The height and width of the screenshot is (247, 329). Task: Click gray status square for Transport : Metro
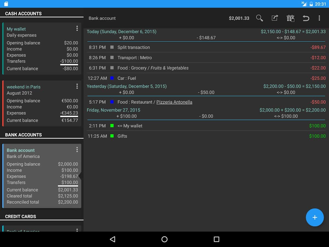tap(112, 58)
